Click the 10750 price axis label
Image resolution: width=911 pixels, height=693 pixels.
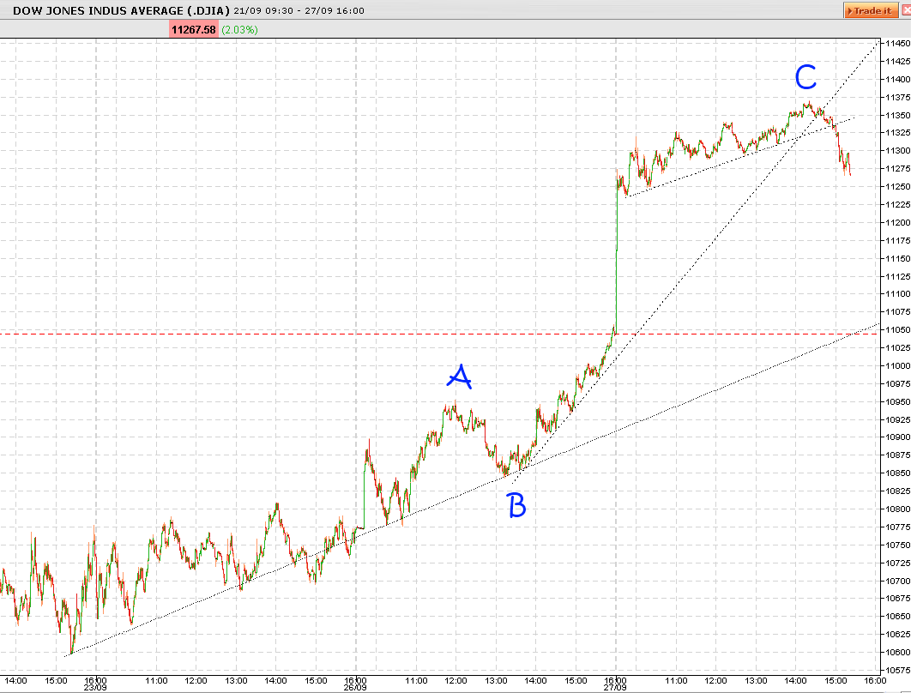point(897,545)
